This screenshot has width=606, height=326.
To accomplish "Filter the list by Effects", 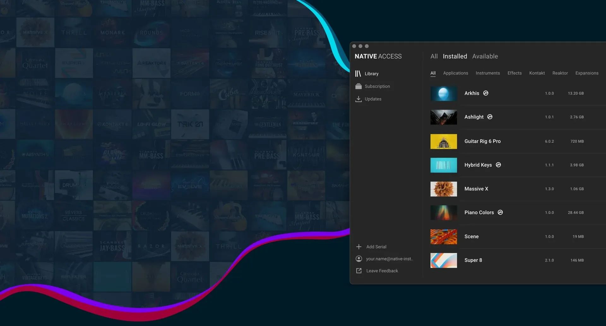I will (514, 73).
